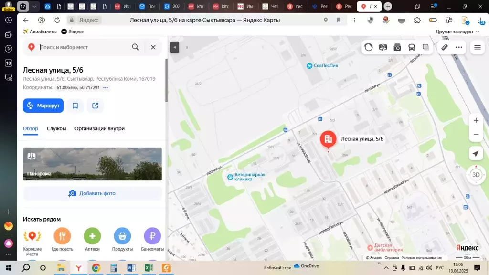This screenshot has height=275, width=489.
Task: Expand the Другие закладки folder
Action: (x=457, y=32)
